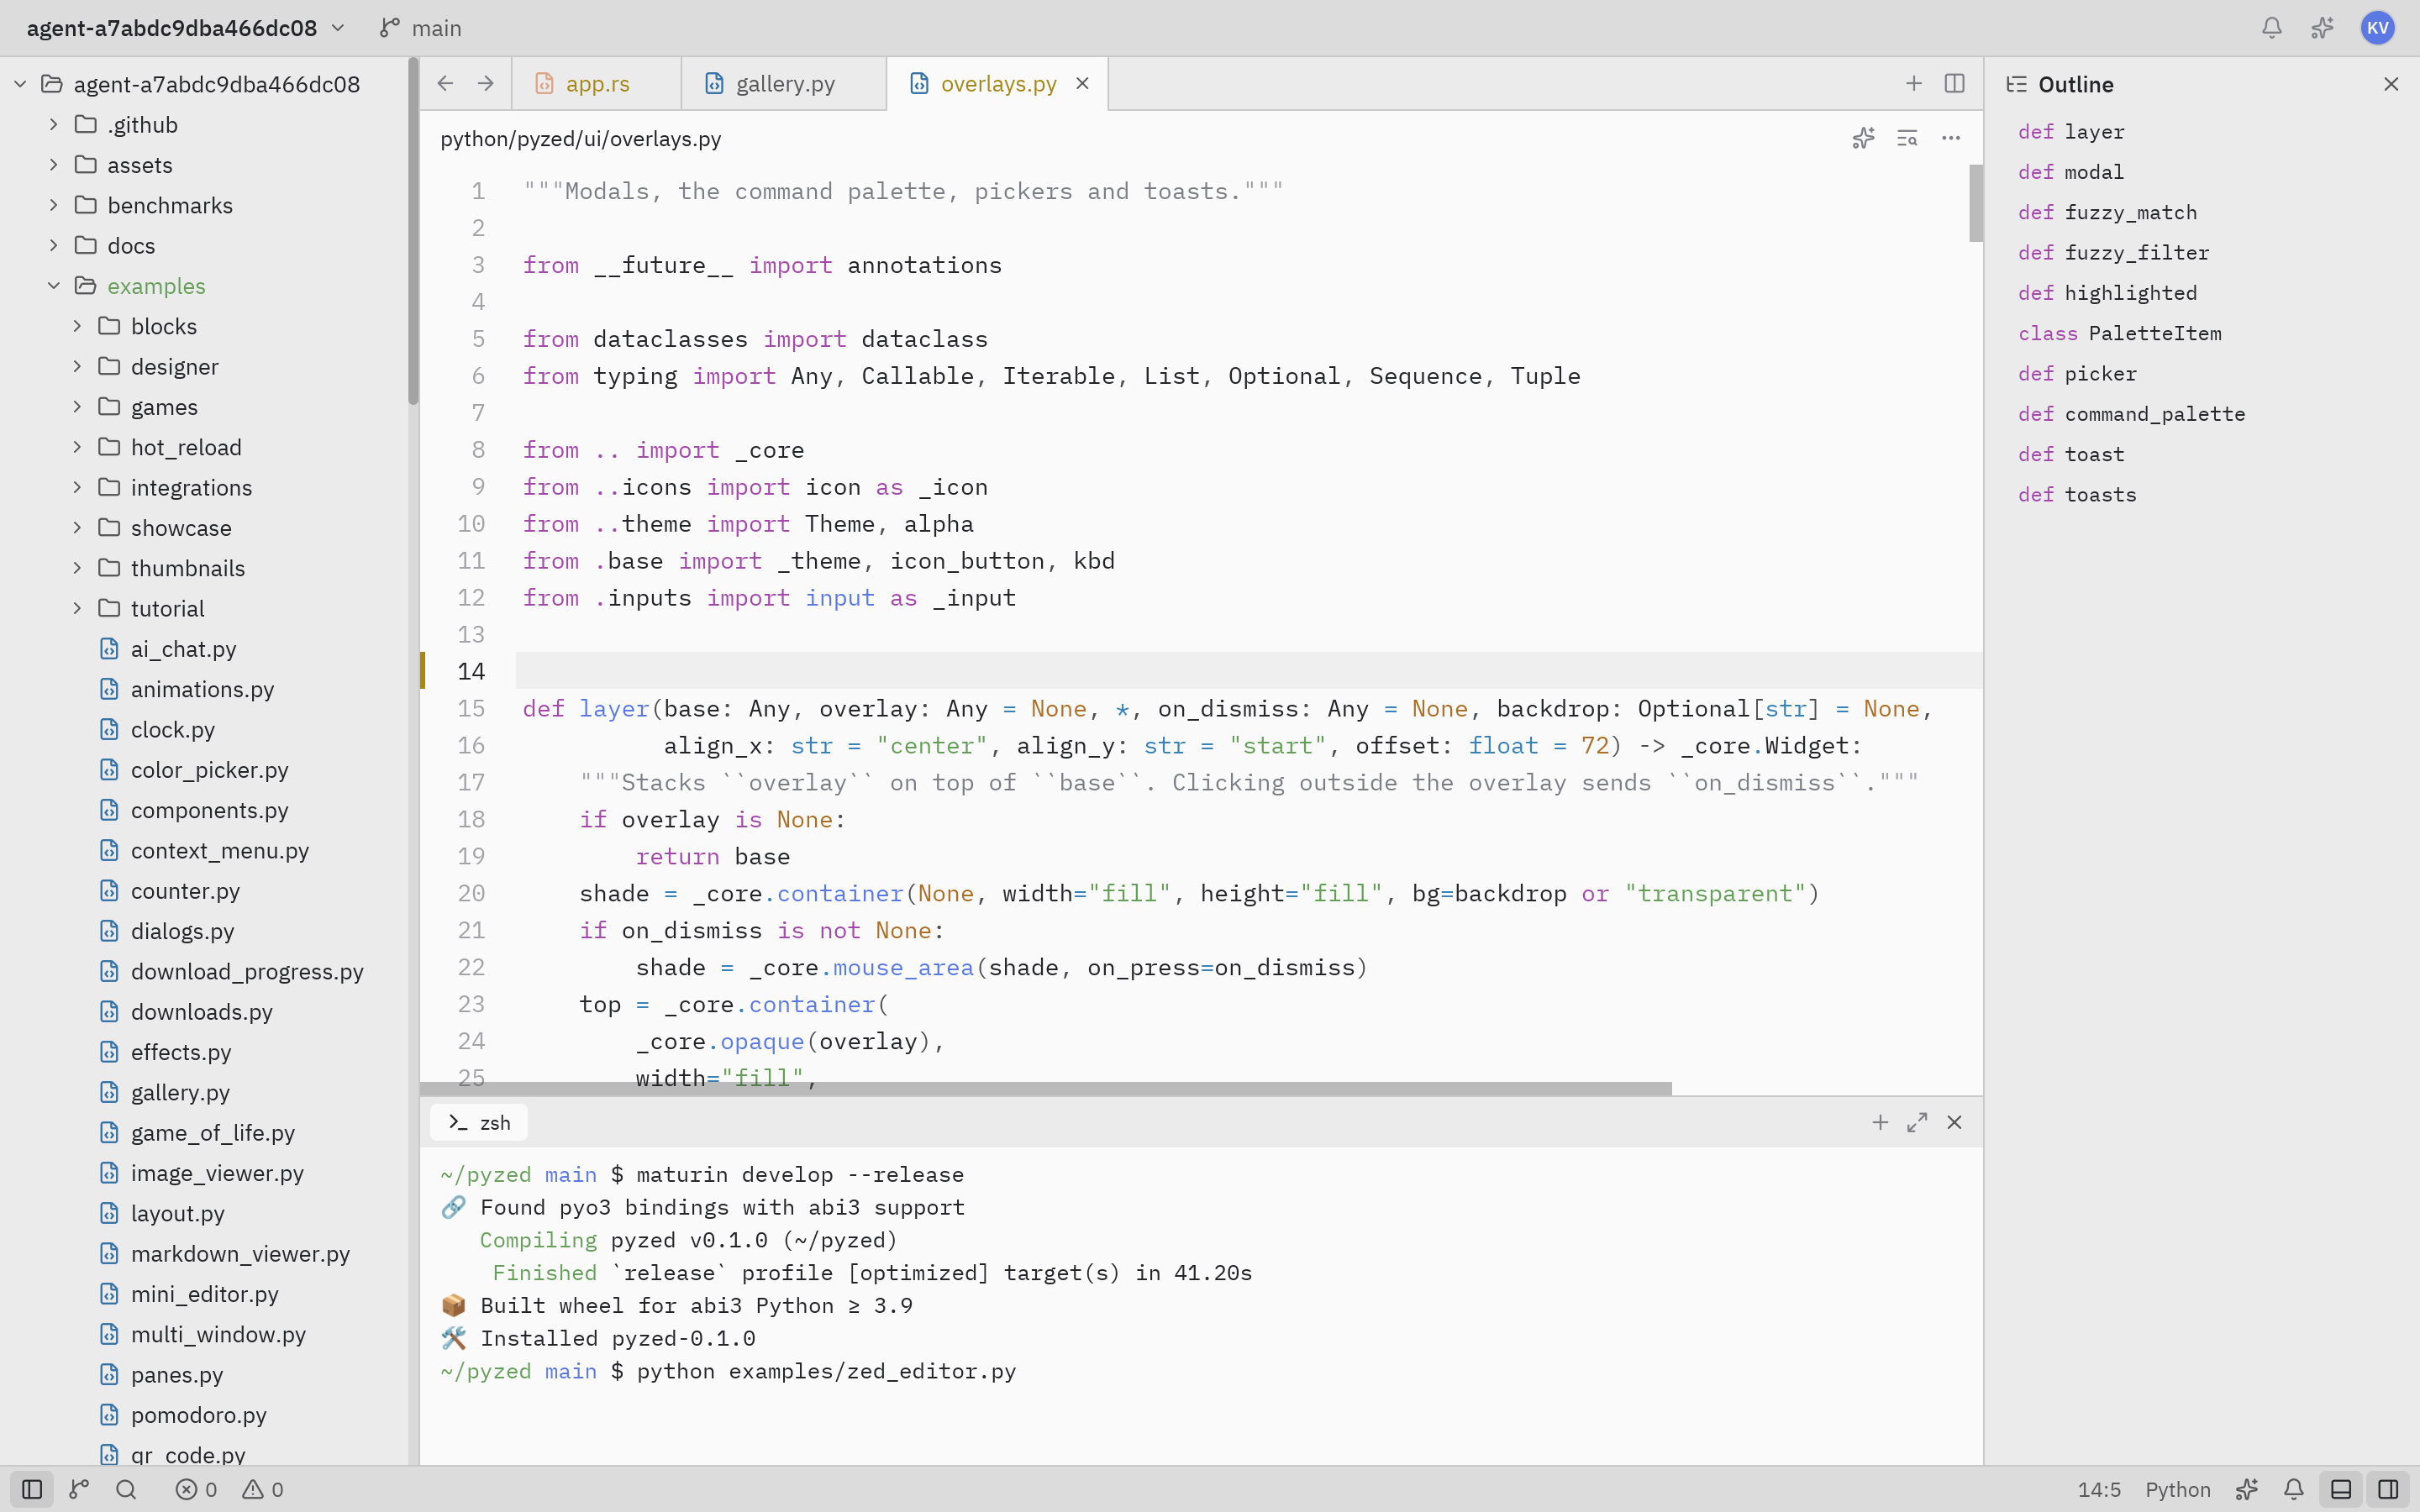Switch to the app.rs tab
2420x1512 pixels.
597,84
